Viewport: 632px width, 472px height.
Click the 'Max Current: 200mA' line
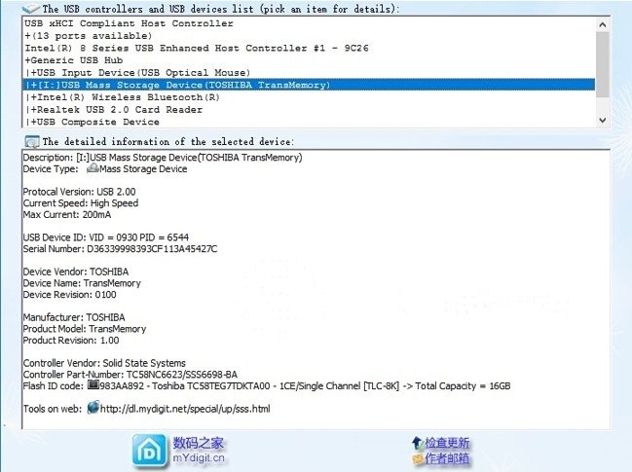click(67, 215)
